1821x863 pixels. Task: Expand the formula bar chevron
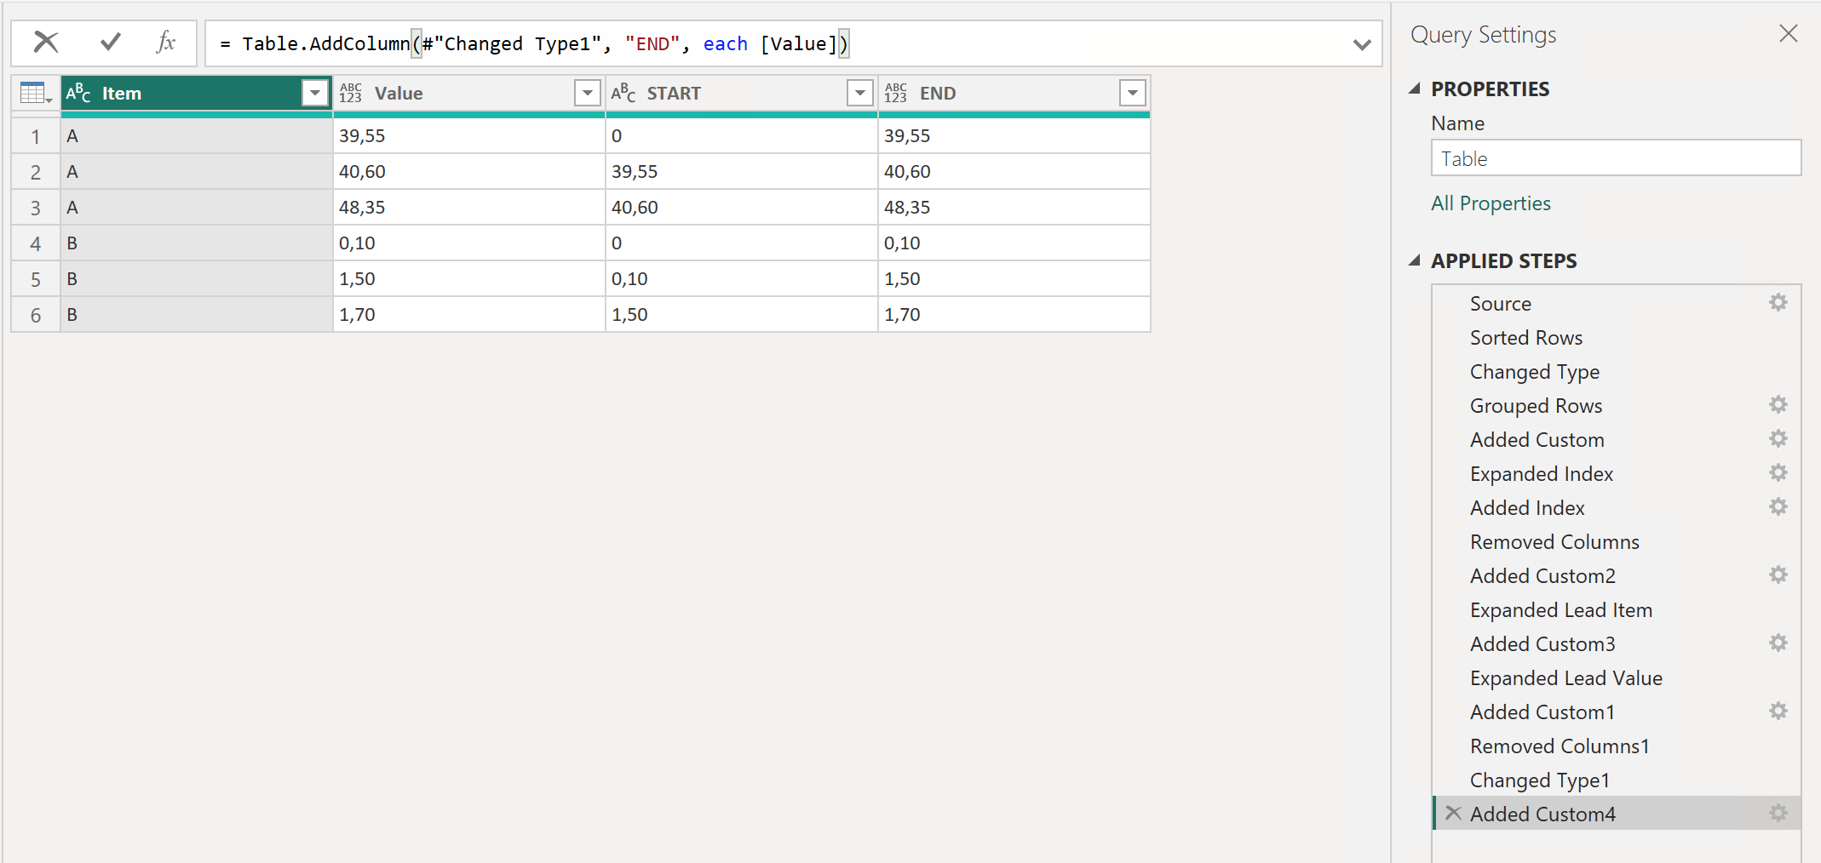click(x=1362, y=44)
